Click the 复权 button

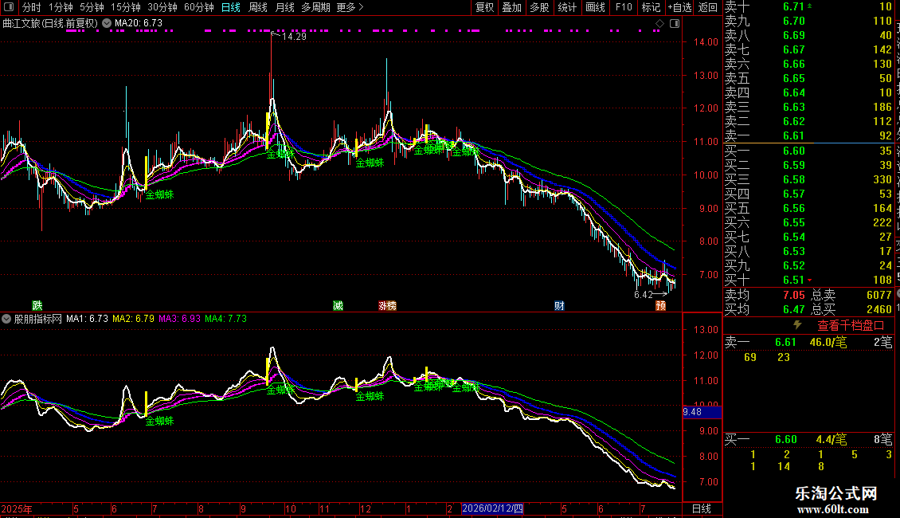coord(484,7)
